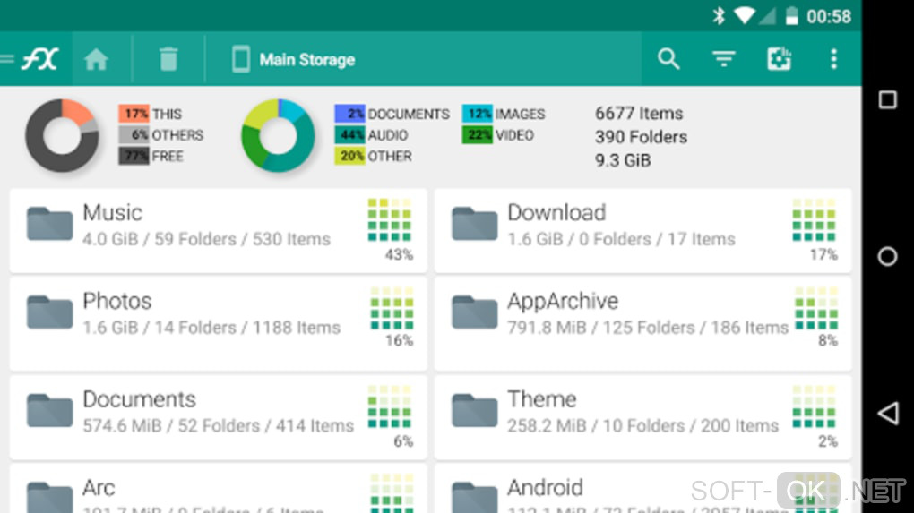Select the green 22% VIDEO swatch
The height and width of the screenshot is (513, 914).
click(478, 135)
